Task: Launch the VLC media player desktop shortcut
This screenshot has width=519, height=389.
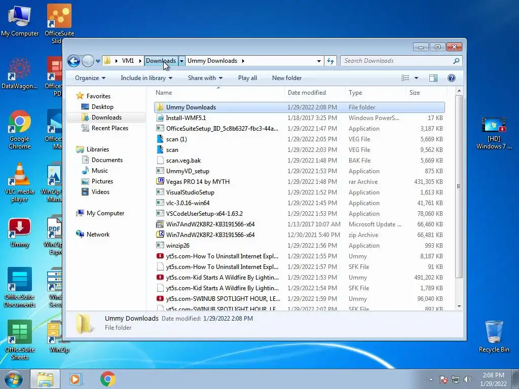Action: (x=20, y=182)
